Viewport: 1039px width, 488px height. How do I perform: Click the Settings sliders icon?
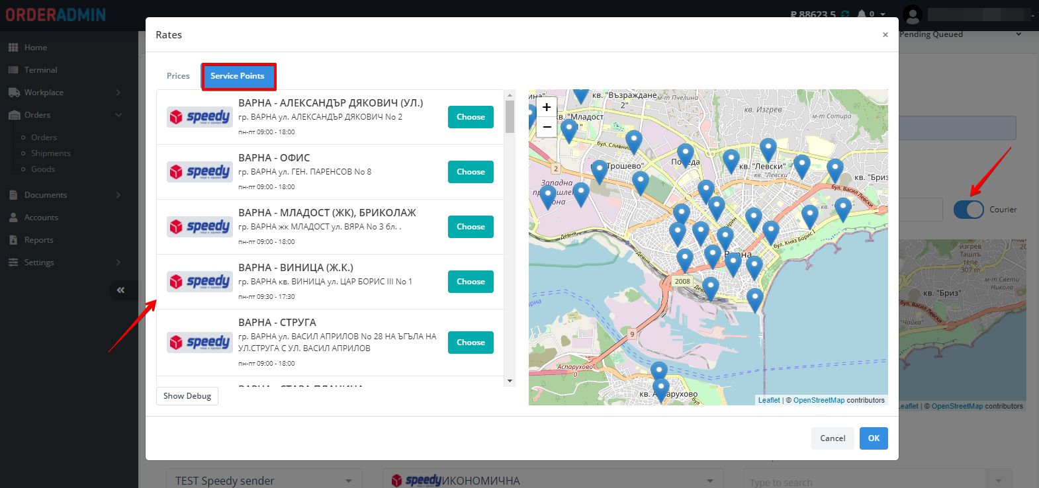tap(13, 263)
